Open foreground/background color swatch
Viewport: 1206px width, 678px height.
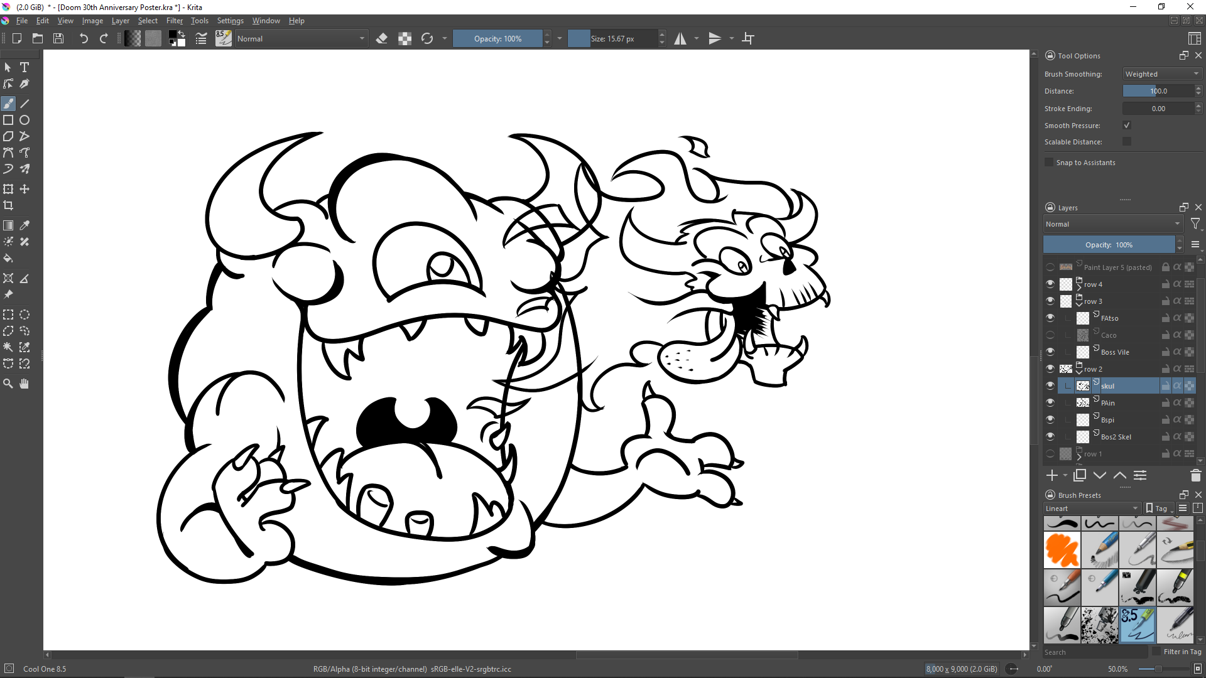177,38
